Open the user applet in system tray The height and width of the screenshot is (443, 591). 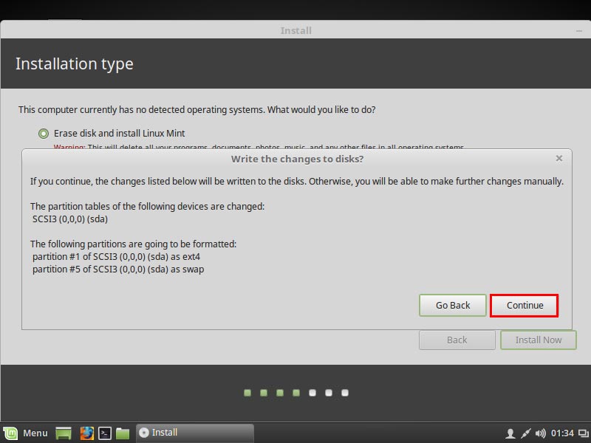(510, 433)
